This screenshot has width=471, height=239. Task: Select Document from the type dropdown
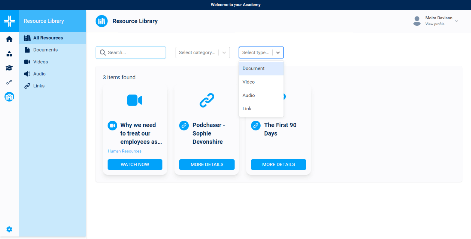tap(261, 69)
